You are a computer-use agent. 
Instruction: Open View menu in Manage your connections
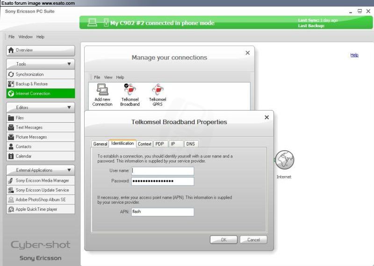coord(108,77)
